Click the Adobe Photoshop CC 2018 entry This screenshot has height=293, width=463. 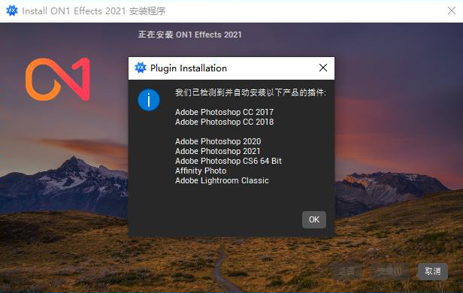(x=225, y=122)
